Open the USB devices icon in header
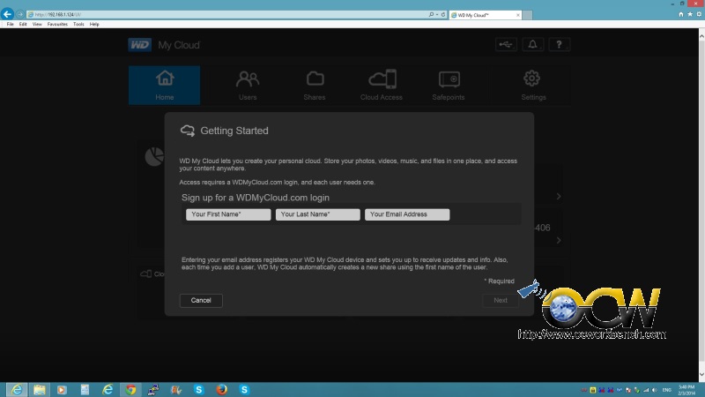Viewport: 705px width, 397px height. coord(506,45)
